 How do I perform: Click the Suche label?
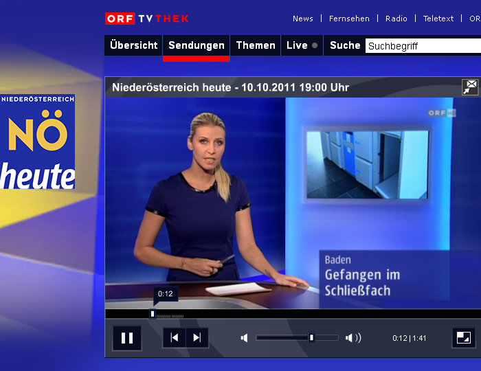click(x=345, y=45)
